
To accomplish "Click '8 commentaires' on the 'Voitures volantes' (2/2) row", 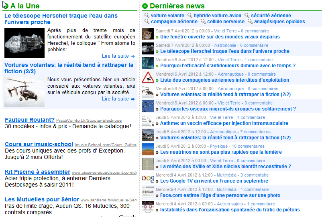I will [263, 88].
